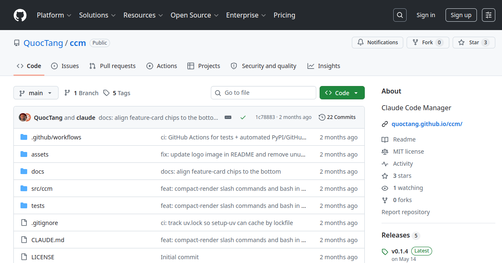Open the QuocTang owner link in the repository title
This screenshot has width=502, height=263.
[x=43, y=43]
